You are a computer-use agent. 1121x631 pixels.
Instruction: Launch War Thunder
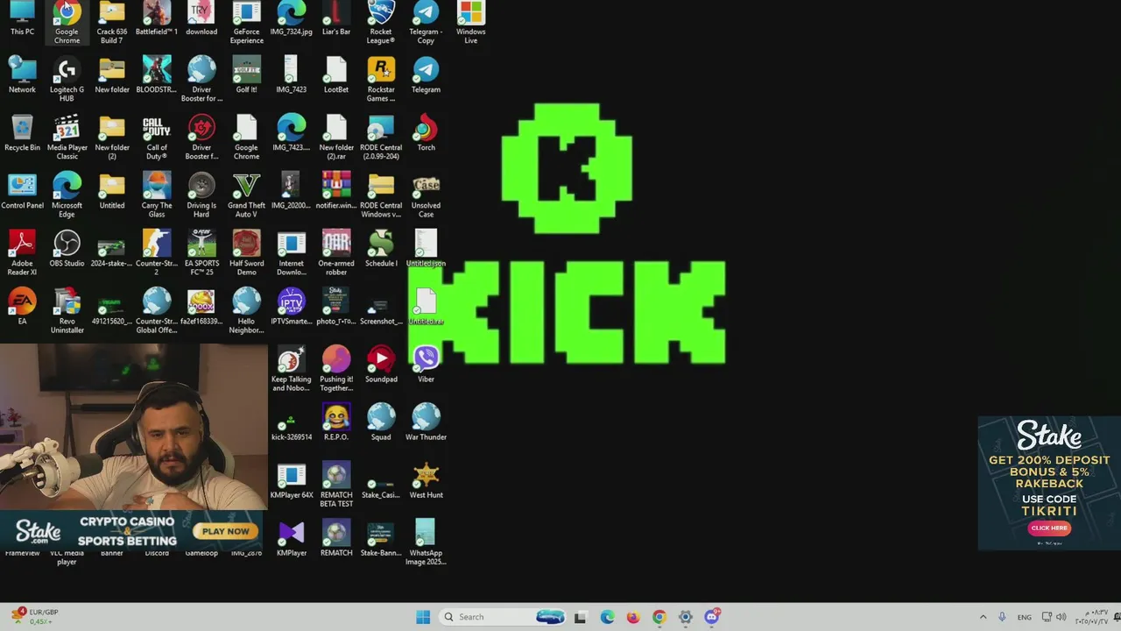click(426, 422)
